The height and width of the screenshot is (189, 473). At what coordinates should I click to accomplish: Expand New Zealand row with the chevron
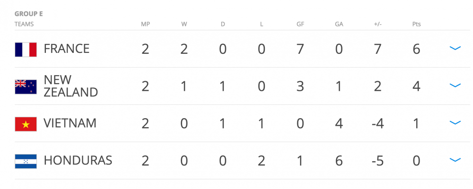(455, 86)
